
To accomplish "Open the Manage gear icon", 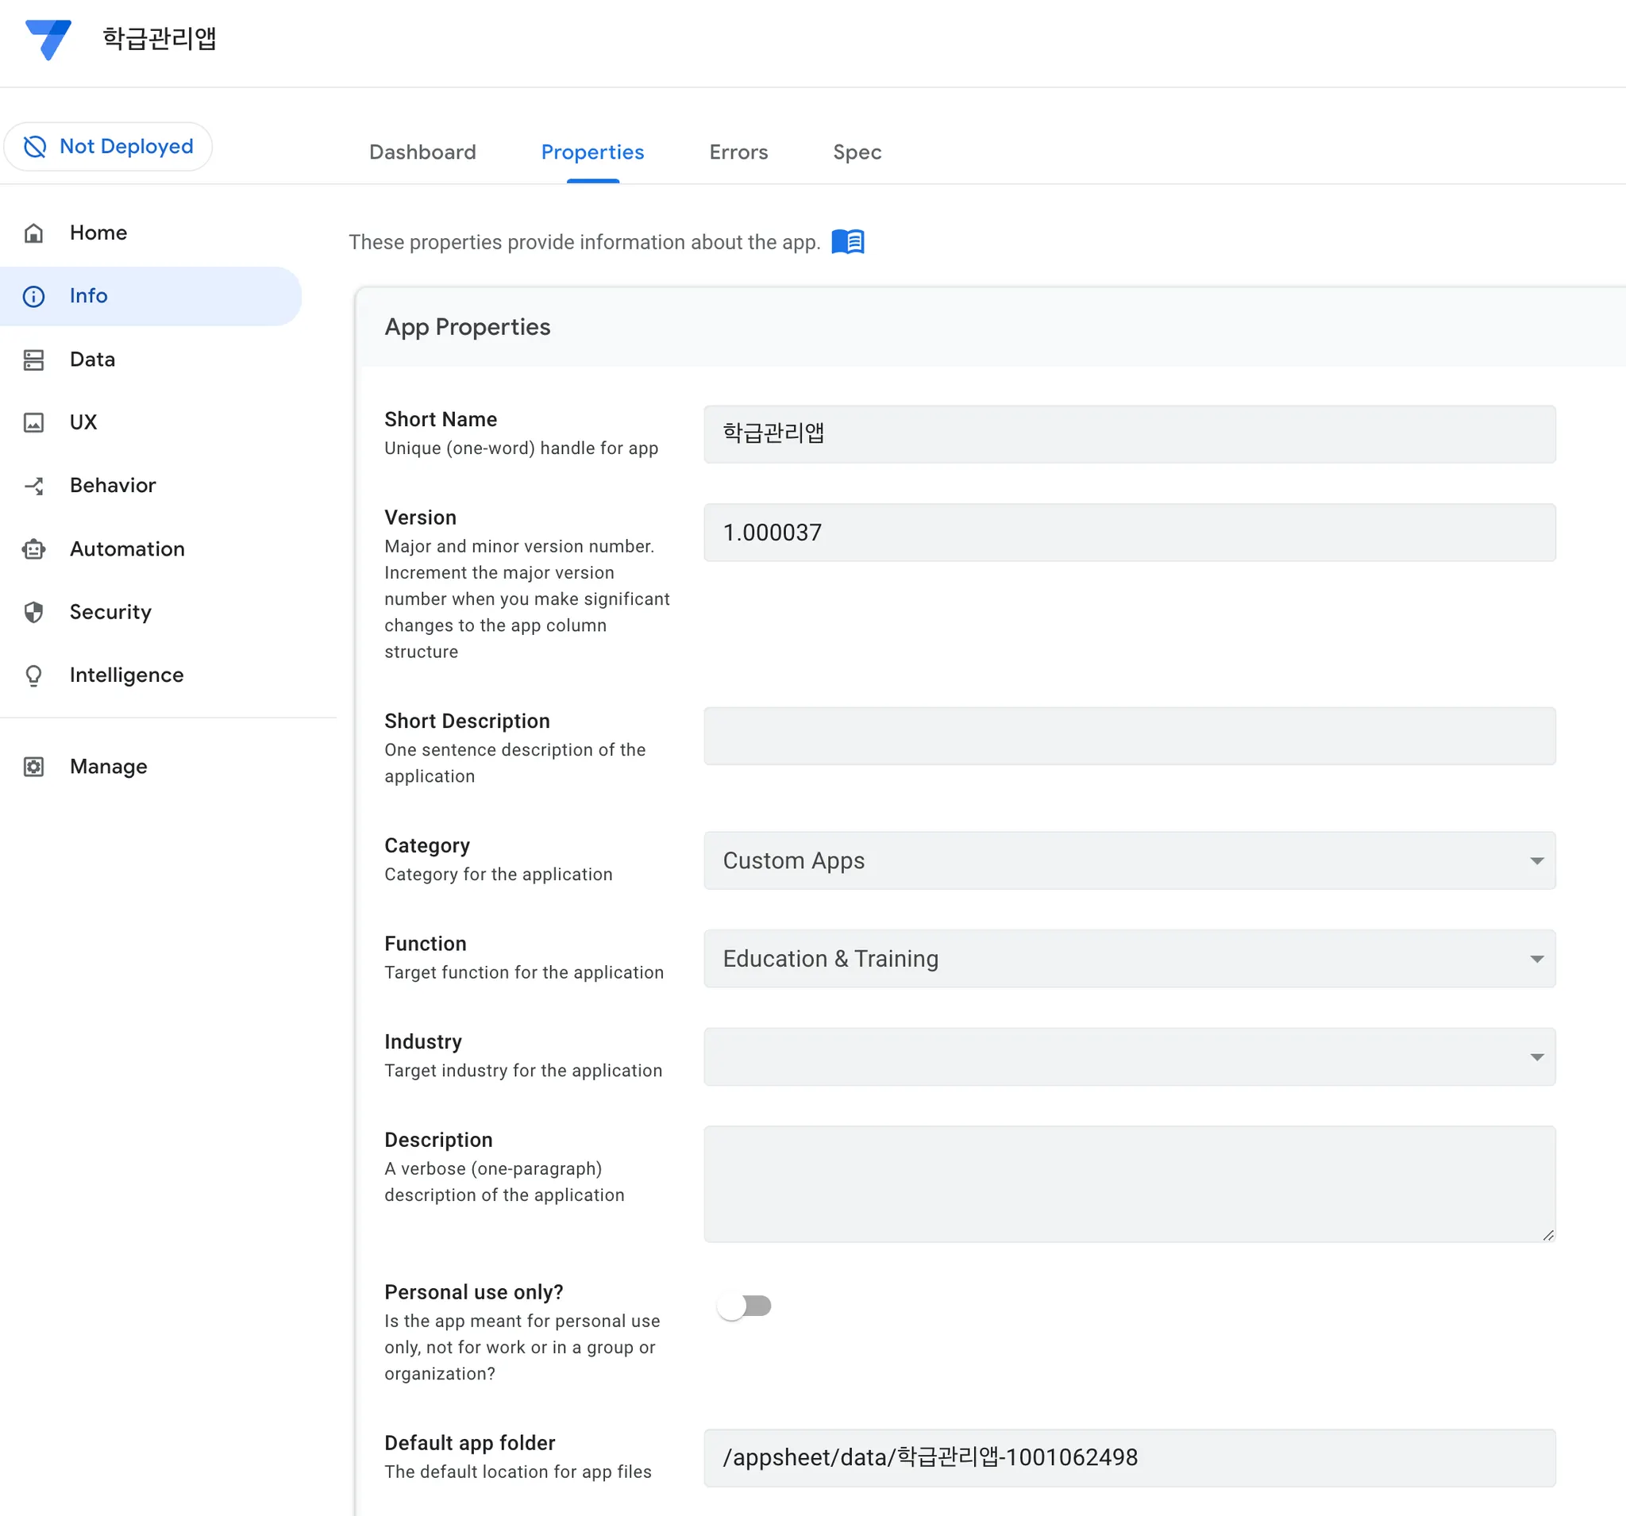I will (33, 767).
